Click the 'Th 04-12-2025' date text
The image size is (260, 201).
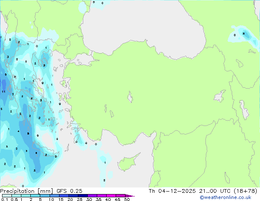click(172, 191)
